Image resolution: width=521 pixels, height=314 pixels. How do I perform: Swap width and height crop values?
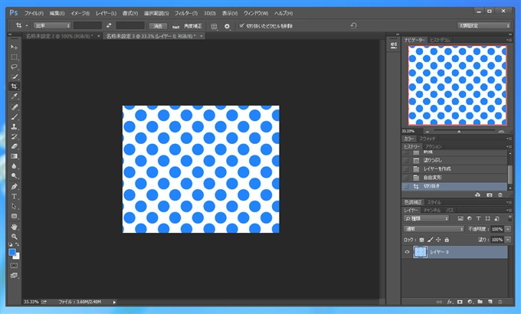coord(109,25)
